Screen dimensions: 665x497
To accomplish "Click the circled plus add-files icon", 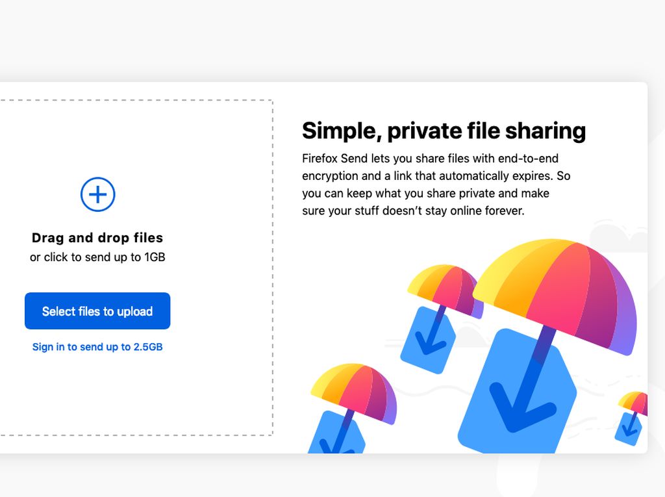I will click(x=97, y=194).
